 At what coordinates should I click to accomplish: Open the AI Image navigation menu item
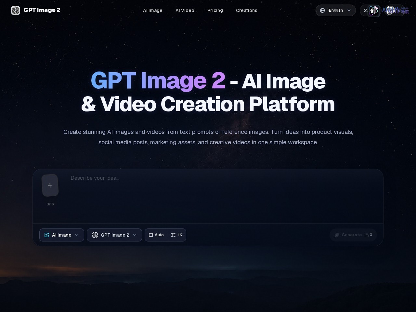153,10
